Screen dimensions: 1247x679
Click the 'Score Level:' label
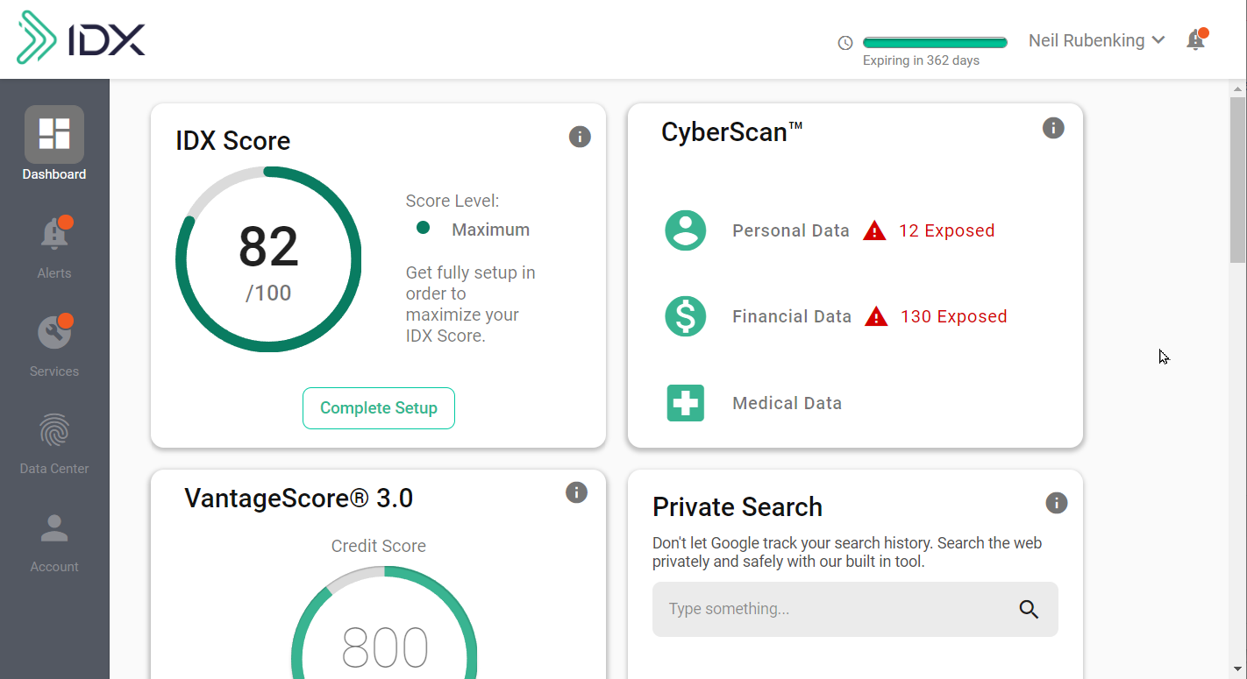click(x=452, y=201)
